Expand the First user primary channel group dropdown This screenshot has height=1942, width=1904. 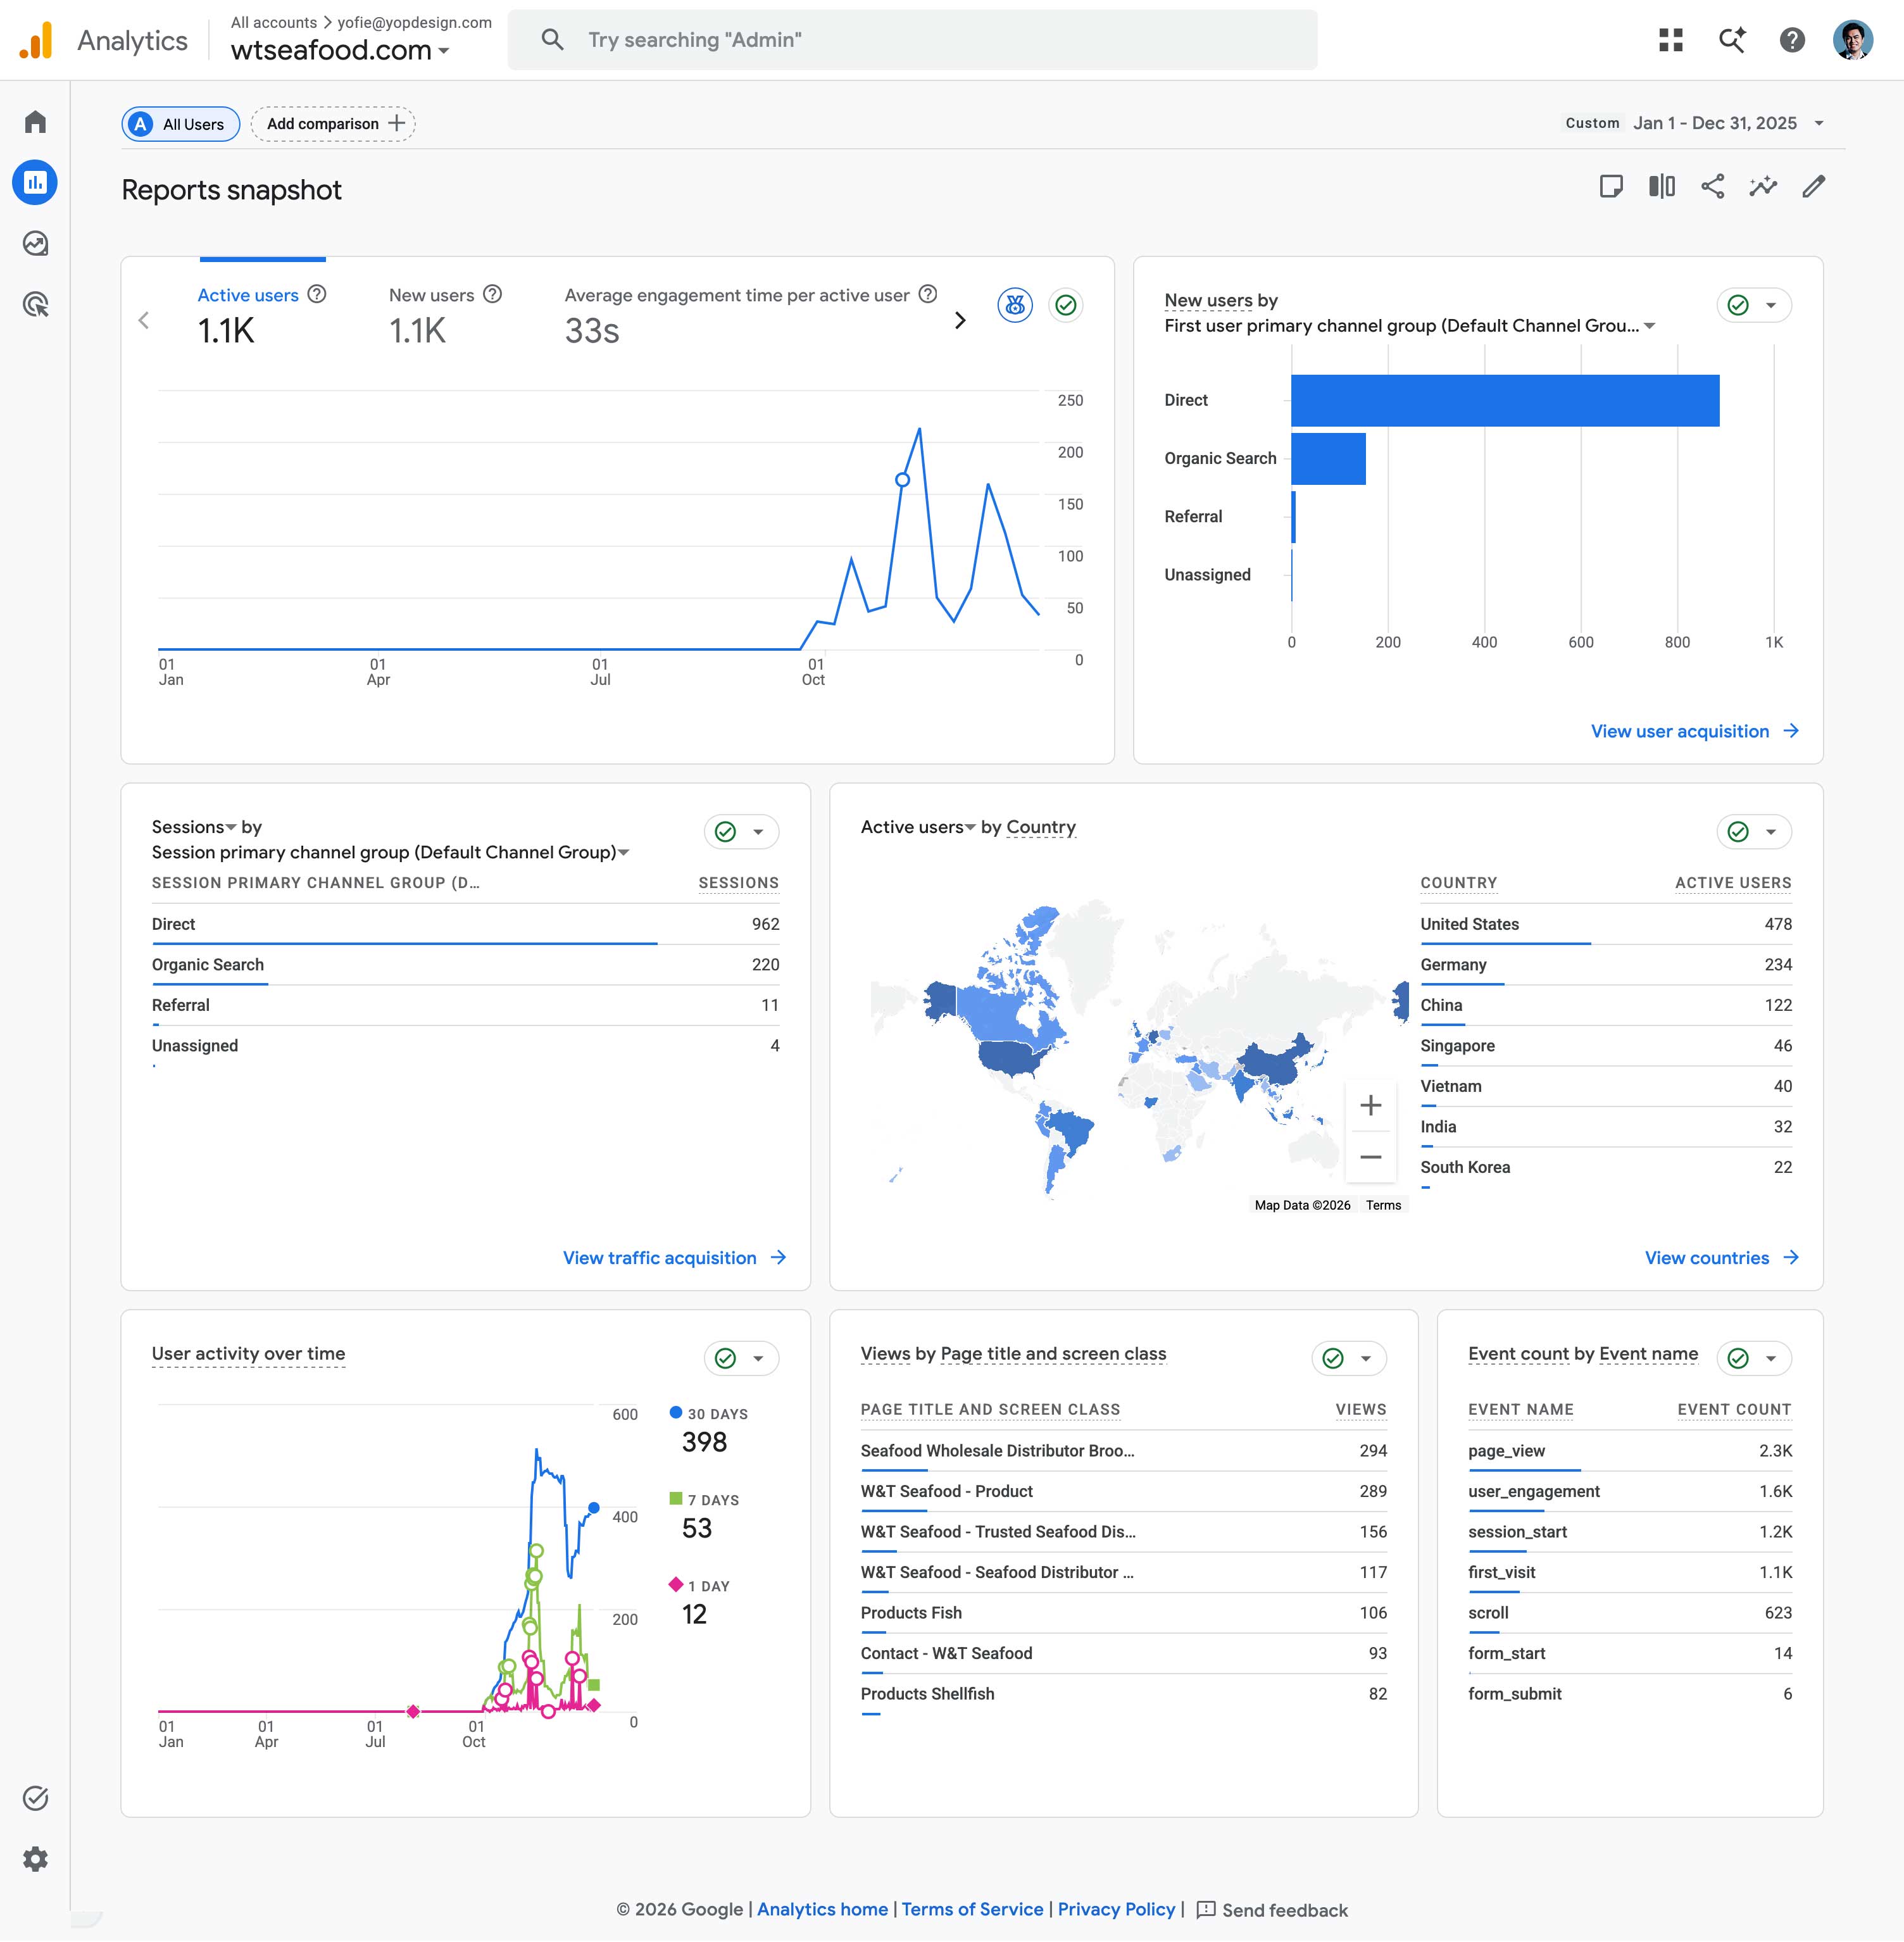pyautogui.click(x=1410, y=326)
